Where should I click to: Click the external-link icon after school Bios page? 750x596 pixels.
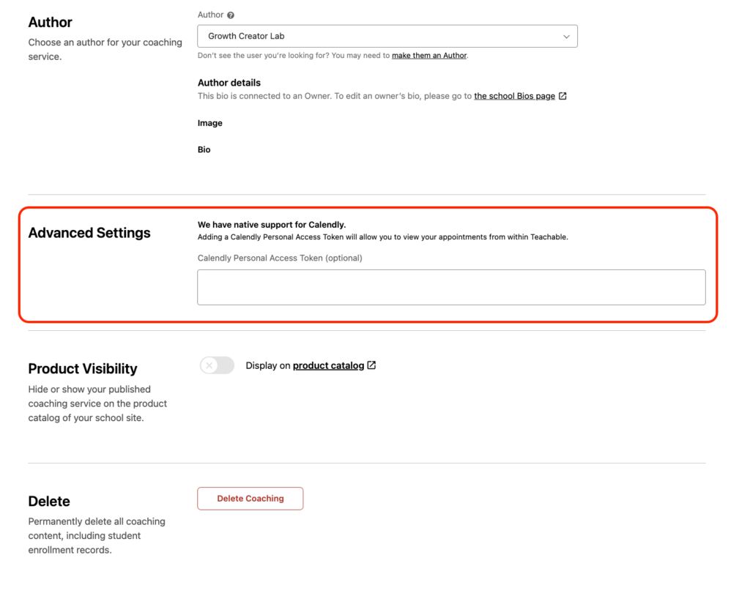(x=562, y=95)
